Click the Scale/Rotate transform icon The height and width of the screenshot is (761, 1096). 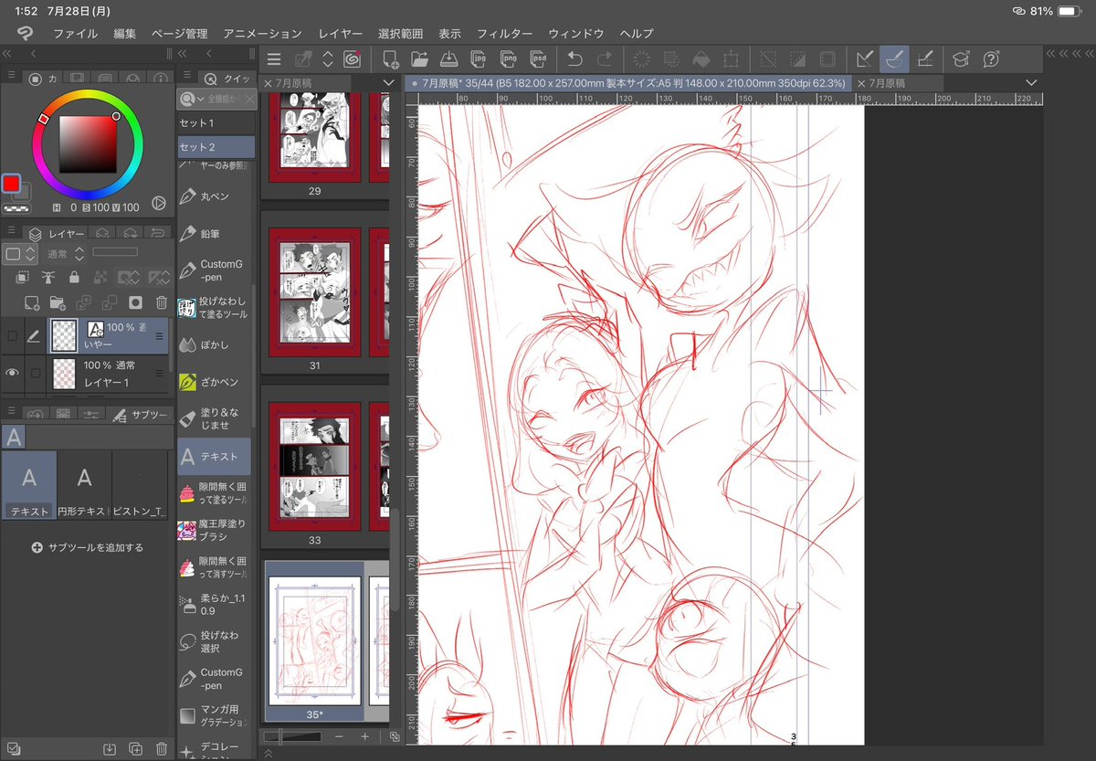click(731, 59)
